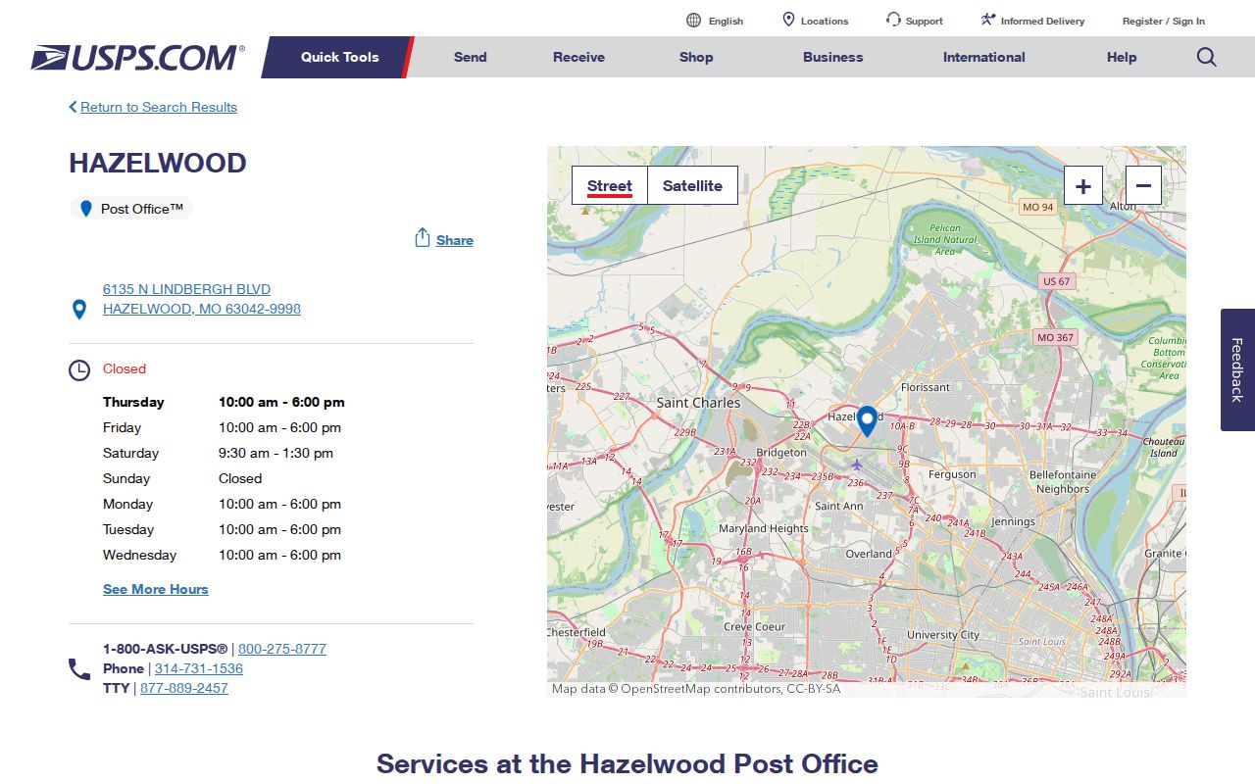This screenshot has width=1255, height=784.
Task: Click the Post Office pin badge icon
Action: coord(85,209)
